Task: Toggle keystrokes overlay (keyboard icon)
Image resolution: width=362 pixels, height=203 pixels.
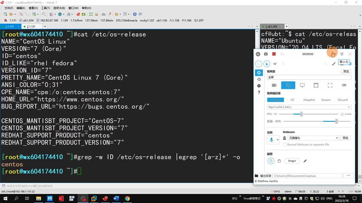Action: tap(275, 64)
